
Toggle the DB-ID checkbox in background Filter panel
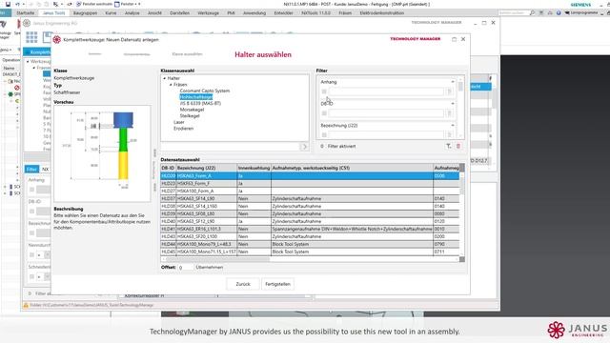31,212
